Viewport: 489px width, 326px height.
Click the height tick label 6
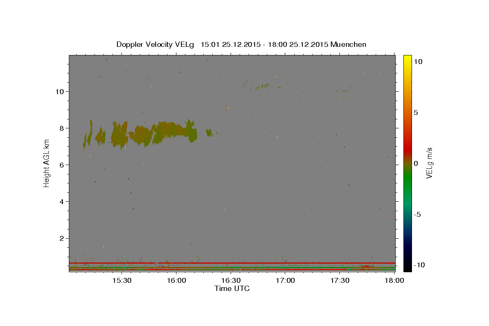pos(62,165)
